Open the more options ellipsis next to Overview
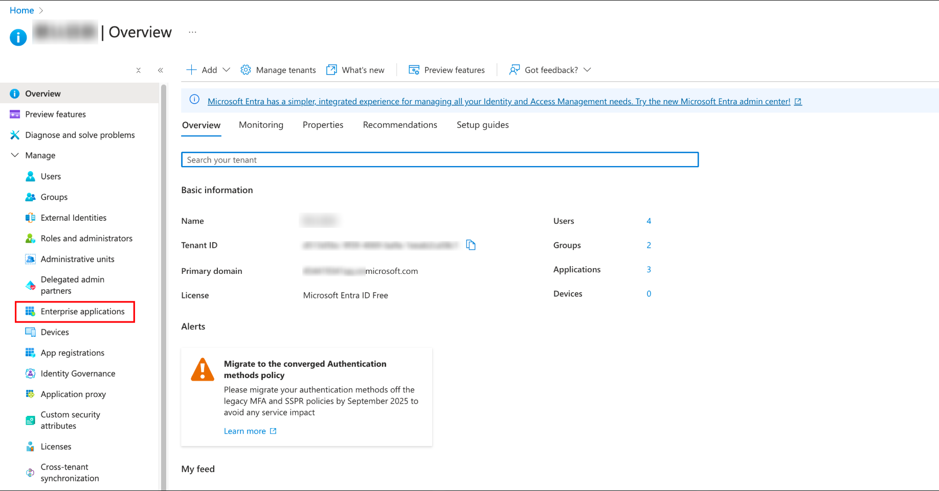This screenshot has height=491, width=939. pos(192,32)
